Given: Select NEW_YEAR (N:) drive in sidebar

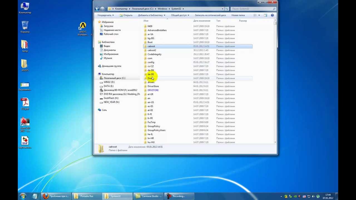Looking at the screenshot, I should 112,102.
